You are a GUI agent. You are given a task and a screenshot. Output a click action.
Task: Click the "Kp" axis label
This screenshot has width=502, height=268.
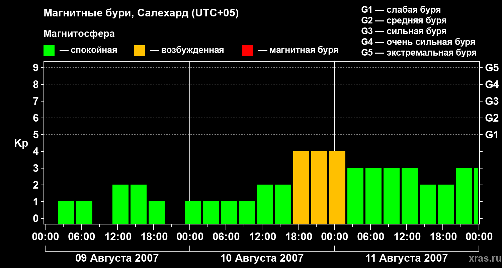21,143
